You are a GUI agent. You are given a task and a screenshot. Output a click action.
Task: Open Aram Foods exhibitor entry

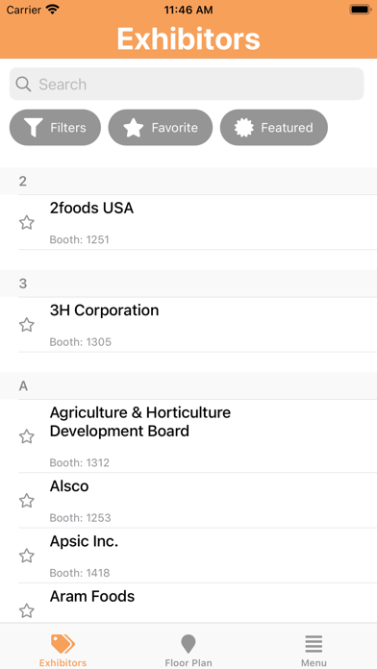pos(198,604)
